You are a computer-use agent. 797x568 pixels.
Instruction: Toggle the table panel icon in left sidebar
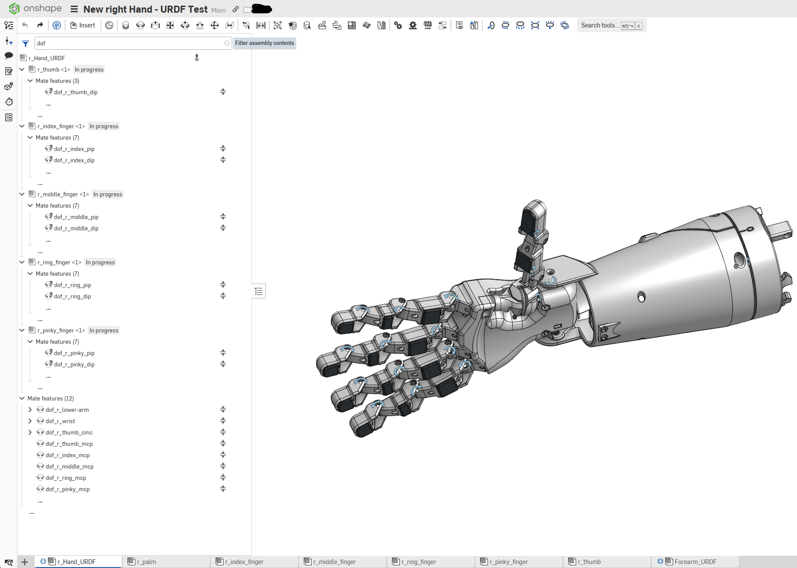click(x=9, y=117)
